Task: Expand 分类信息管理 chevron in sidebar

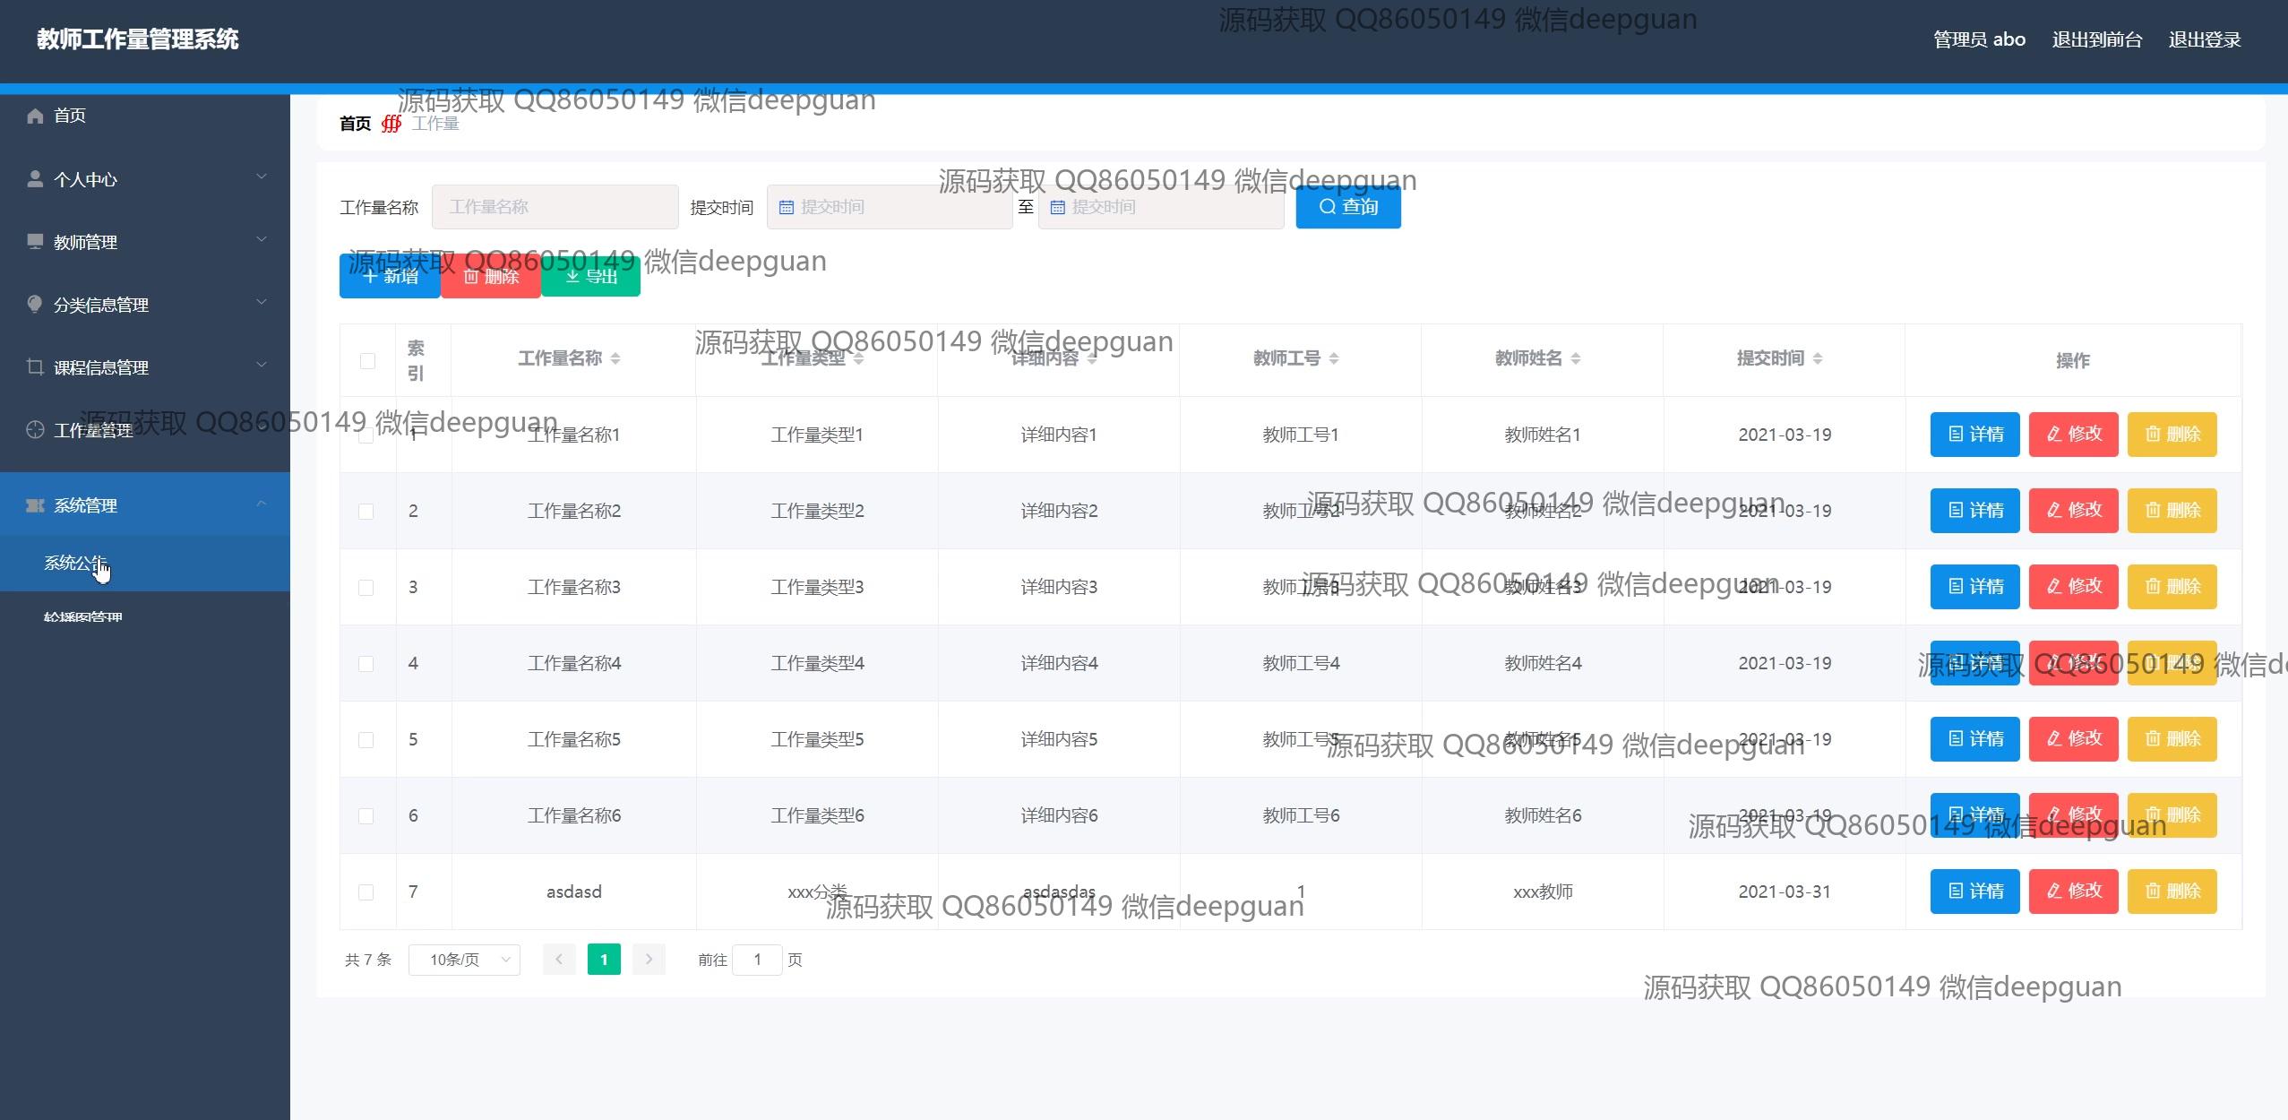Action: point(262,302)
